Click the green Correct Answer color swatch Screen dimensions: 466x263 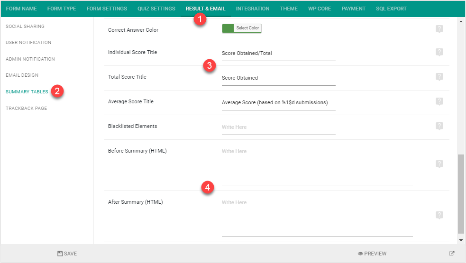[x=228, y=28]
